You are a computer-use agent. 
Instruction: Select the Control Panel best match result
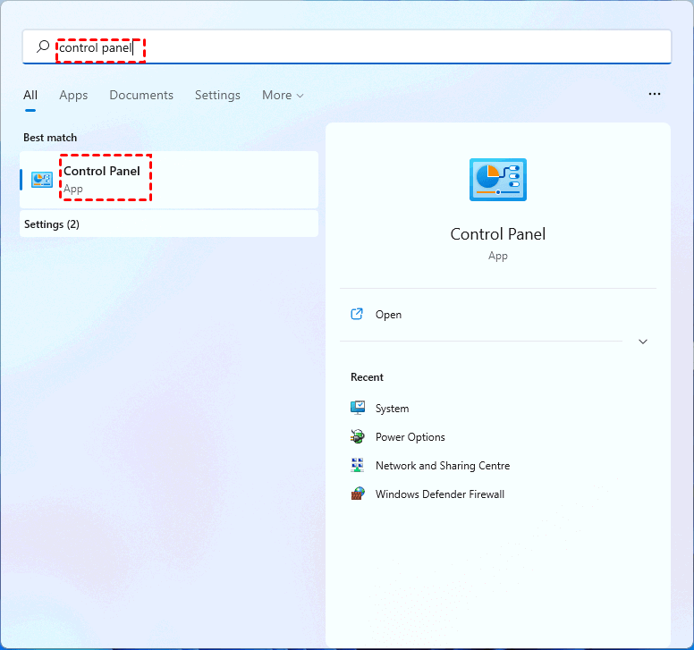[169, 180]
